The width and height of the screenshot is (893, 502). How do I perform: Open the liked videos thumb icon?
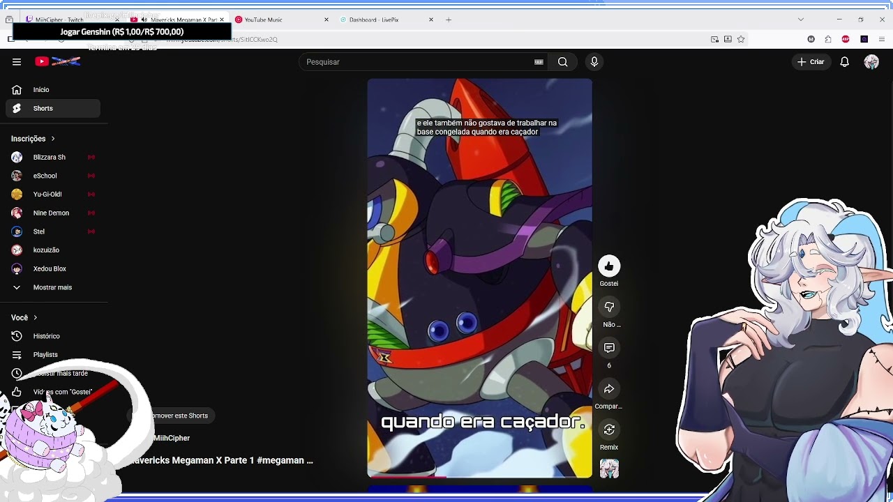17,392
